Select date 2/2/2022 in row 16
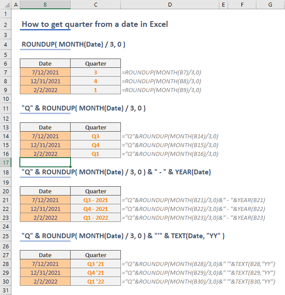This screenshot has height=295, width=285. click(45, 154)
